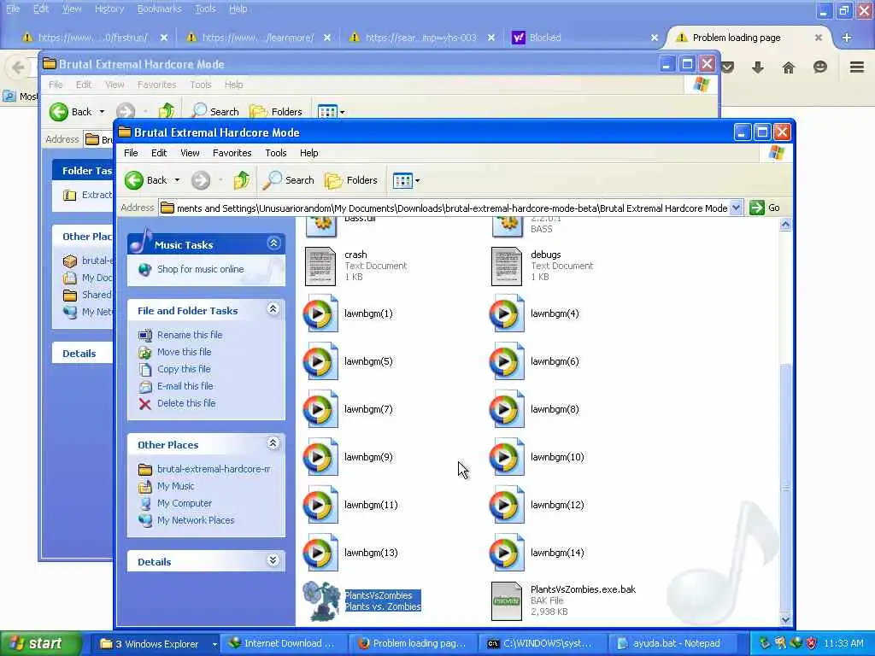Viewport: 875px width, 656px height.
Task: Select the lawnbgm(6) media file icon
Action: tap(507, 361)
